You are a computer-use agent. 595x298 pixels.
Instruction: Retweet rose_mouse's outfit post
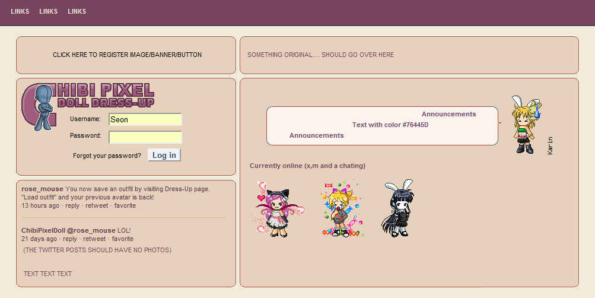[x=97, y=205]
